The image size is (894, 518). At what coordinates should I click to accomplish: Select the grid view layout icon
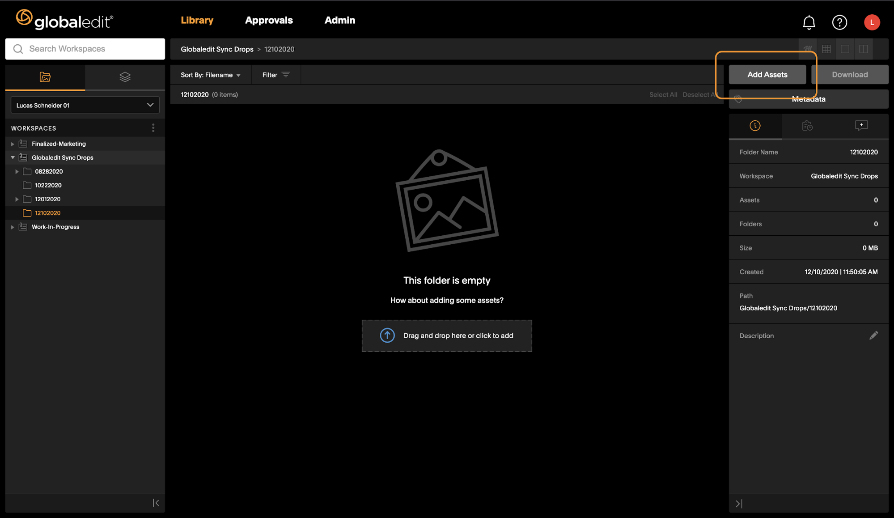coord(826,49)
